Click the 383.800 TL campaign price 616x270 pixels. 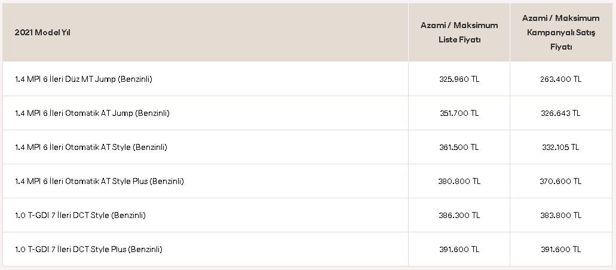coord(561,216)
